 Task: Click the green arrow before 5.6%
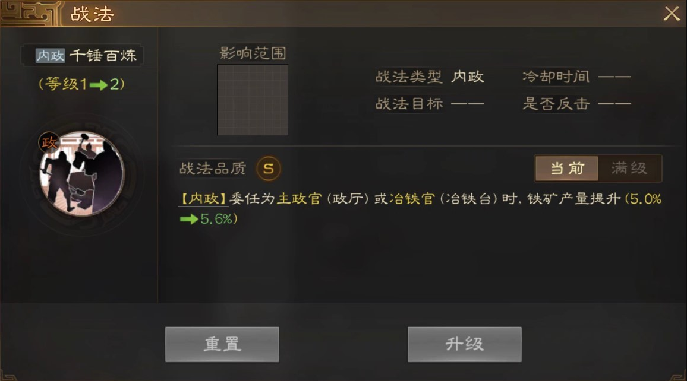pyautogui.click(x=189, y=219)
